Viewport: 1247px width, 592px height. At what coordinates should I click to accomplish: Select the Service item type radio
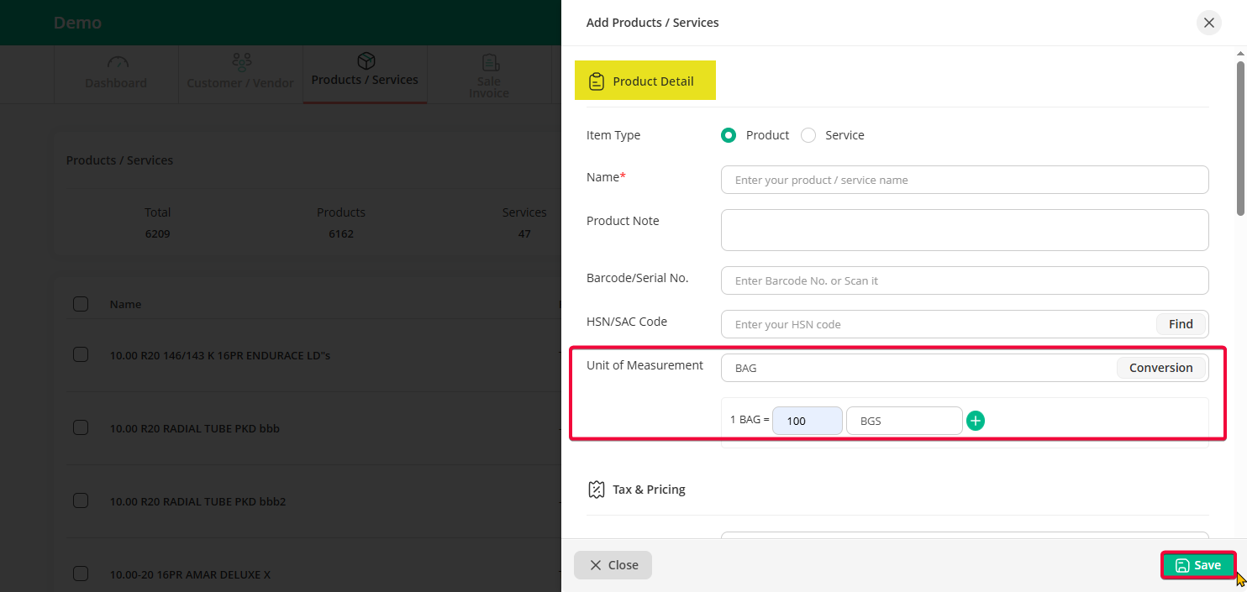[808, 135]
